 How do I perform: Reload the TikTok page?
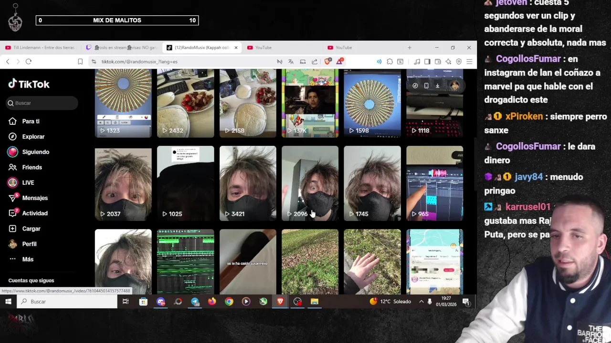coord(29,61)
